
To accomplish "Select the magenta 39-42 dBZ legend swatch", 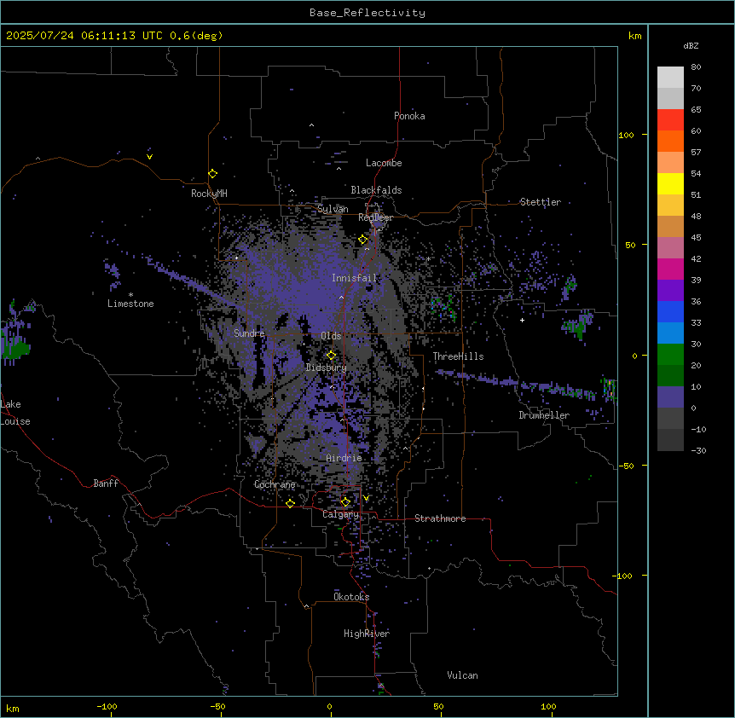I will click(670, 269).
